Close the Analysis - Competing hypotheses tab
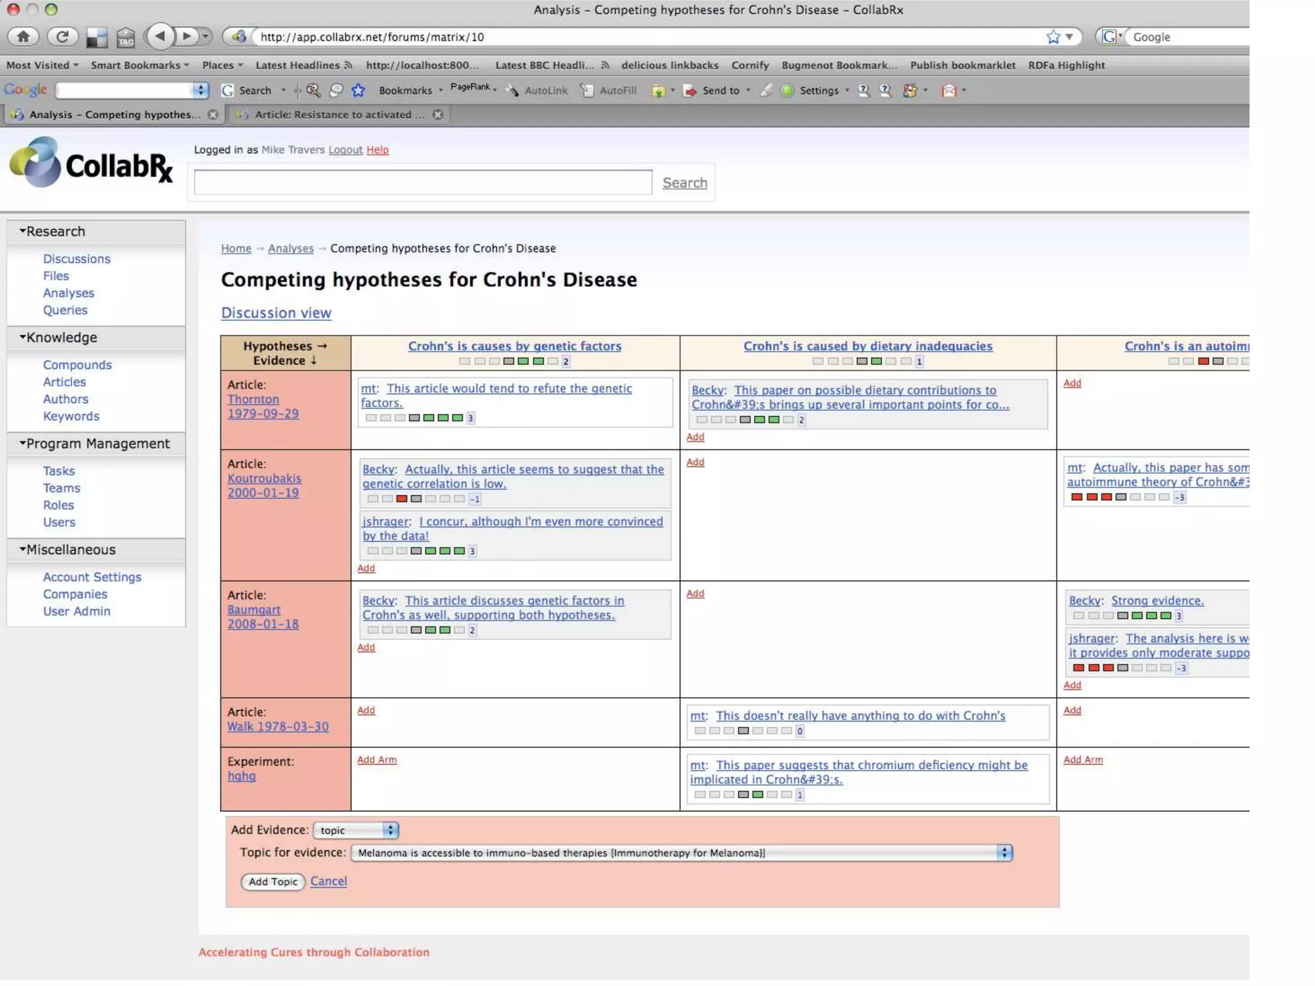This screenshot has width=1315, height=986. 213,114
